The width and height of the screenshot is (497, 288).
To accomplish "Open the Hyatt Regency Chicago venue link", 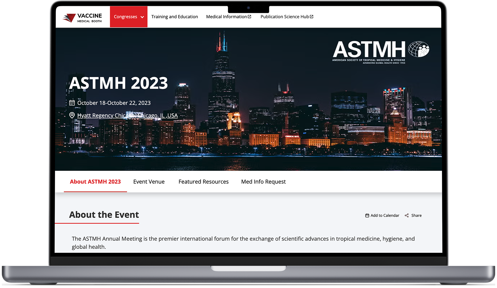I will click(127, 116).
